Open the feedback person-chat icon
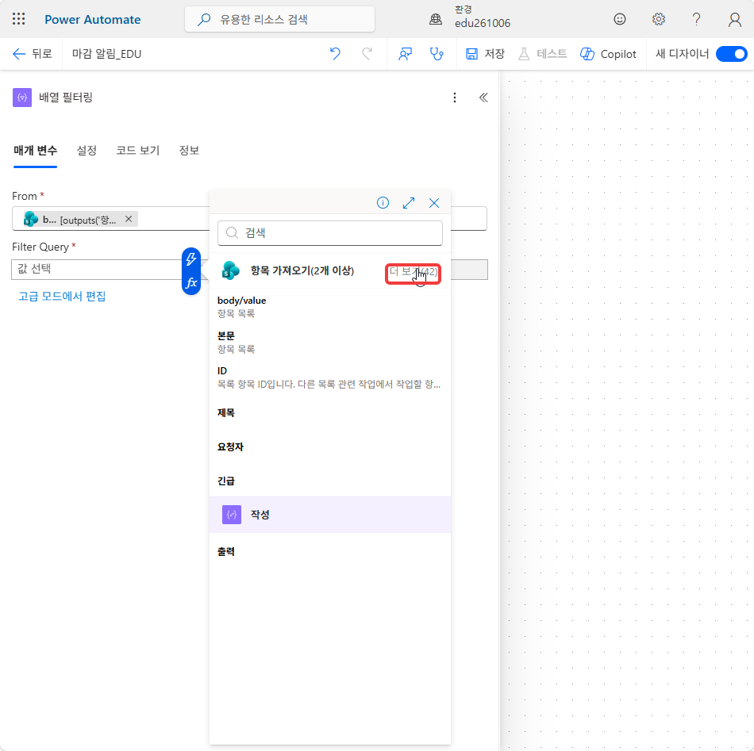 405,54
